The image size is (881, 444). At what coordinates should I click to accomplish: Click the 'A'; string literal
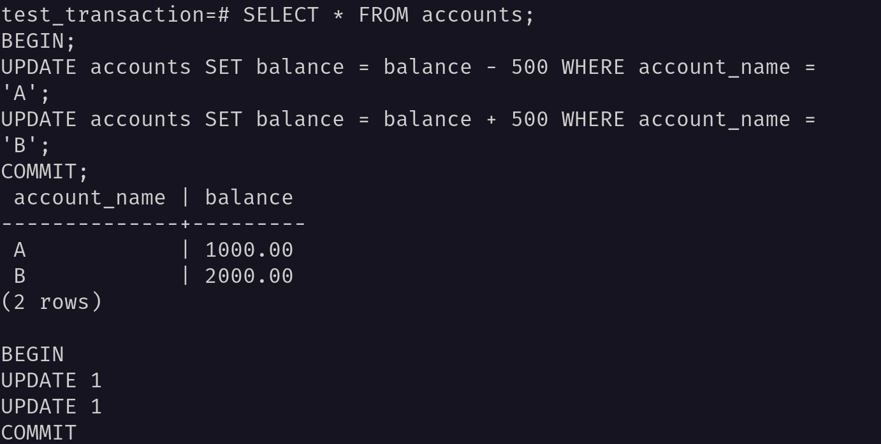tap(25, 93)
